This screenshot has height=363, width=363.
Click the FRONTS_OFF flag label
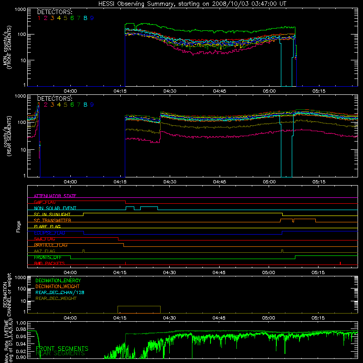[x=48, y=257]
